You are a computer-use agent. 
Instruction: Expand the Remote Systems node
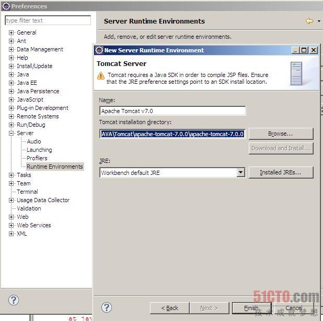coord(11,116)
